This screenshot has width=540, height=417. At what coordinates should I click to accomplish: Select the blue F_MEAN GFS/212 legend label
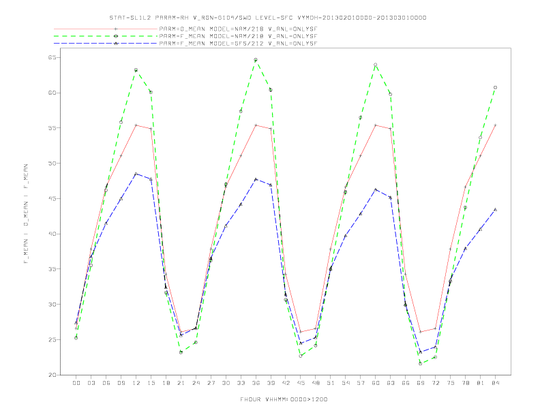pyautogui.click(x=238, y=44)
